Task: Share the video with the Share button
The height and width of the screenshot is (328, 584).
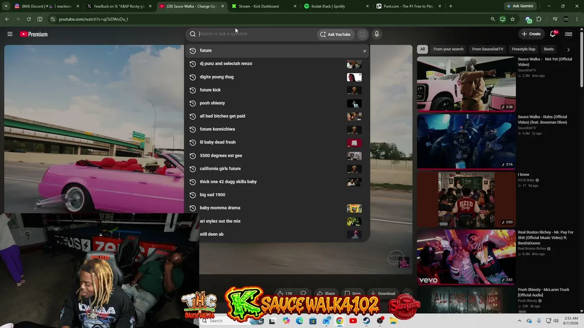Action: point(326,294)
